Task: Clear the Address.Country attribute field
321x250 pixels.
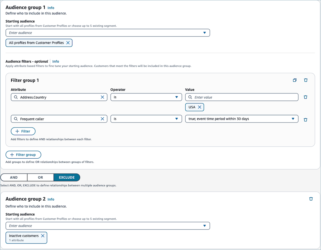Action: click(x=102, y=97)
